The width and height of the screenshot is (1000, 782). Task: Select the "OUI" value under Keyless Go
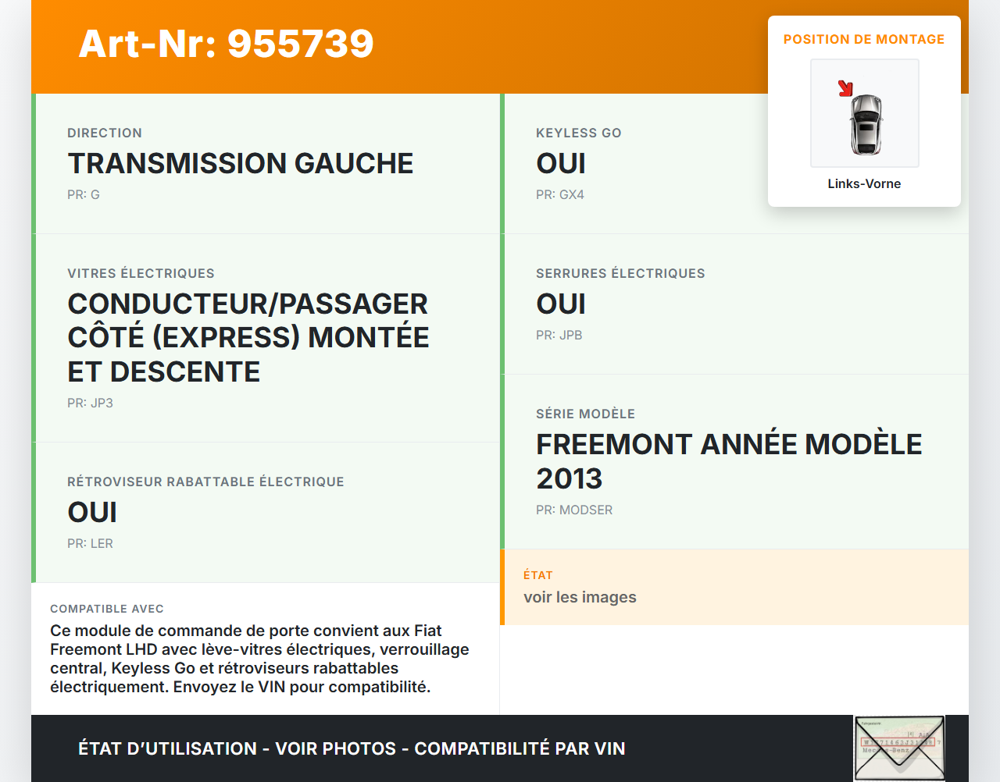(x=561, y=163)
